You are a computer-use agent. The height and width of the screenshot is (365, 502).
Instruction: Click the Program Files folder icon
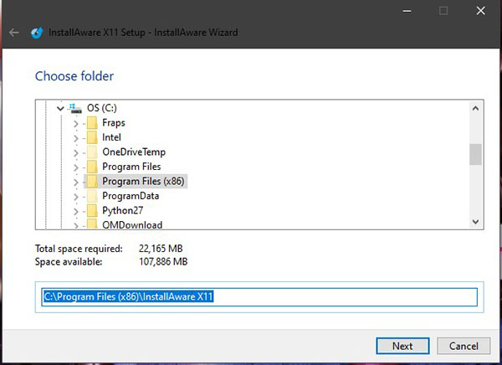click(x=92, y=167)
